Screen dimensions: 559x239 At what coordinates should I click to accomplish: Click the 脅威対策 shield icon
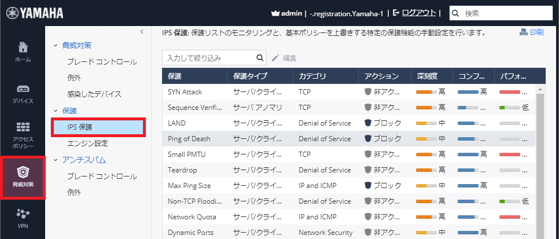coord(23,172)
